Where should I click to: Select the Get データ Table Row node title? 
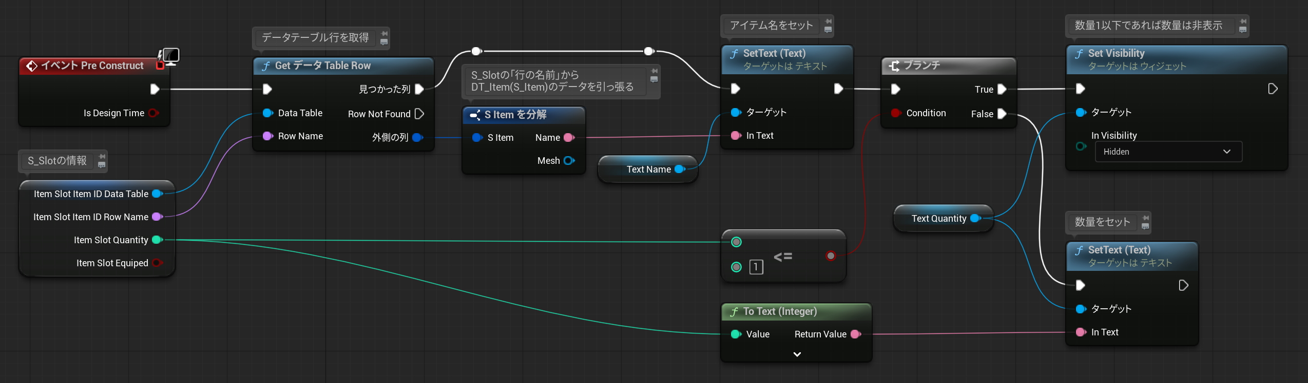pos(322,66)
